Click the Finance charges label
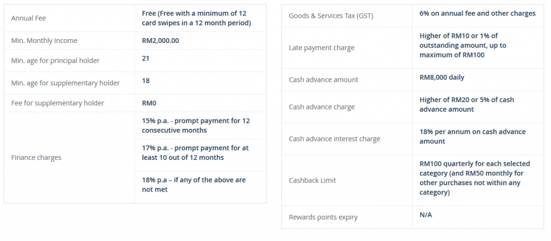The image size is (551, 241). (36, 158)
